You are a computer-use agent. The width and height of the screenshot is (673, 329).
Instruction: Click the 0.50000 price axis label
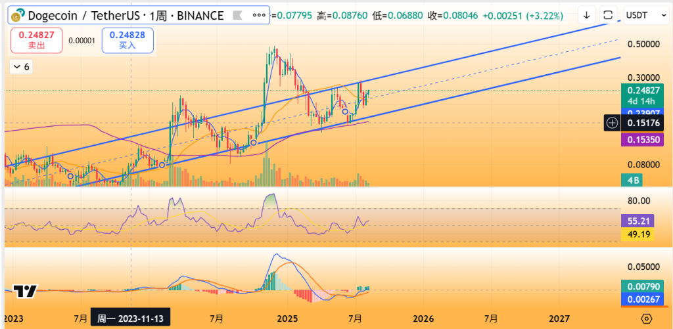click(643, 45)
